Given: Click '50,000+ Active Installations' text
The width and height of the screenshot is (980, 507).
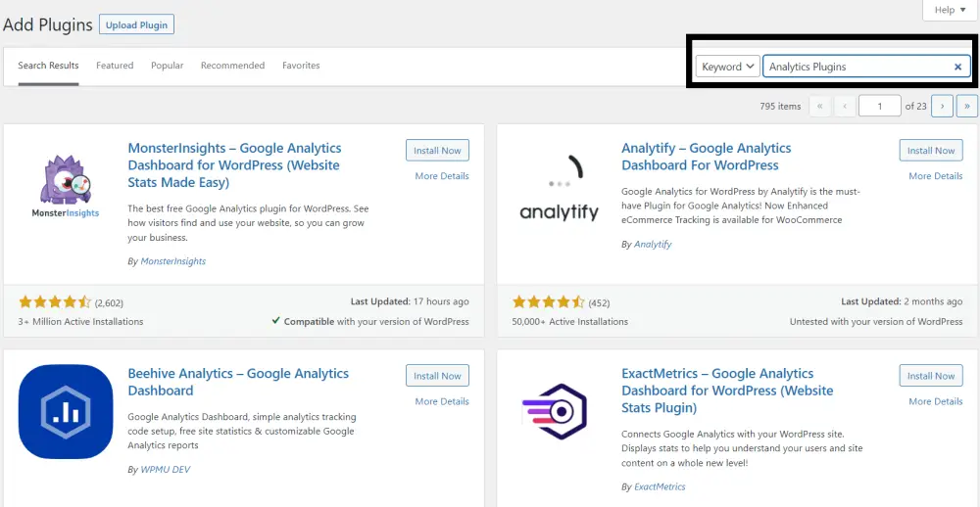Looking at the screenshot, I should tap(570, 322).
